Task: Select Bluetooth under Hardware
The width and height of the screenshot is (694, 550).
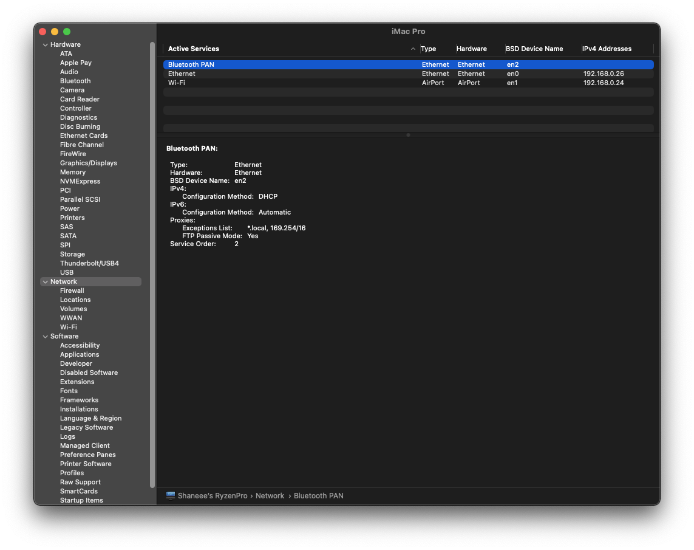Action: (75, 81)
